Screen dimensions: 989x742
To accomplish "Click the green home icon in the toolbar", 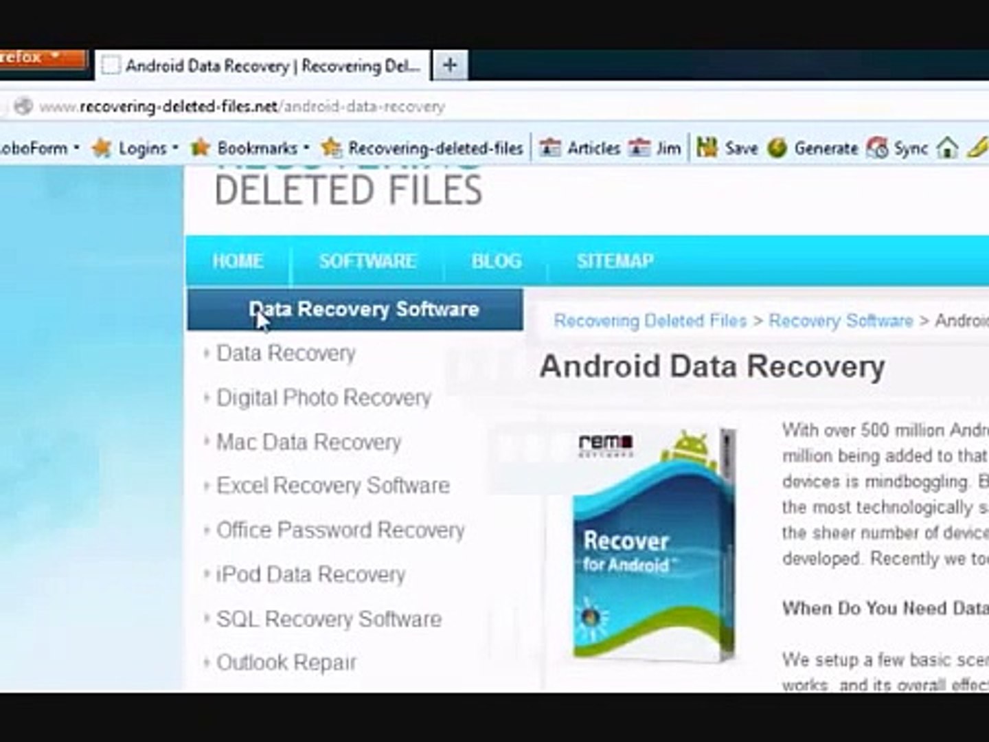I will pos(947,147).
